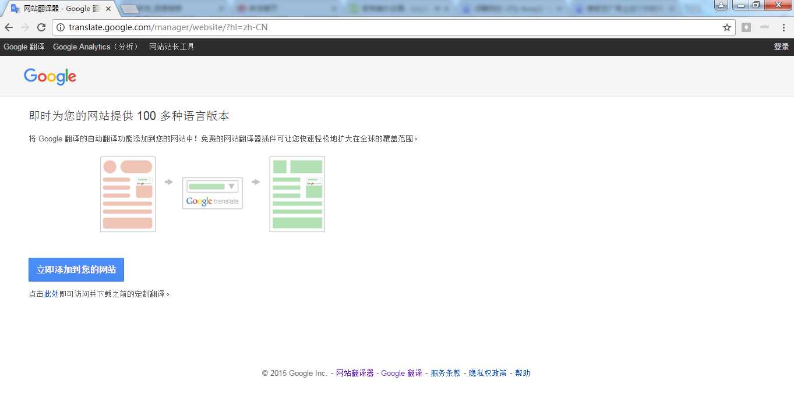The width and height of the screenshot is (794, 416).
Task: Open 网站站长工具 in top bar
Action: click(171, 47)
